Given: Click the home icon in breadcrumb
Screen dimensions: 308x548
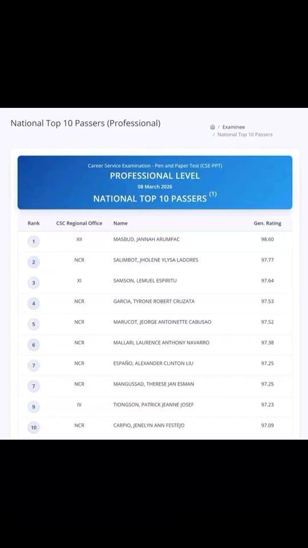Looking at the screenshot, I should pyautogui.click(x=212, y=127).
